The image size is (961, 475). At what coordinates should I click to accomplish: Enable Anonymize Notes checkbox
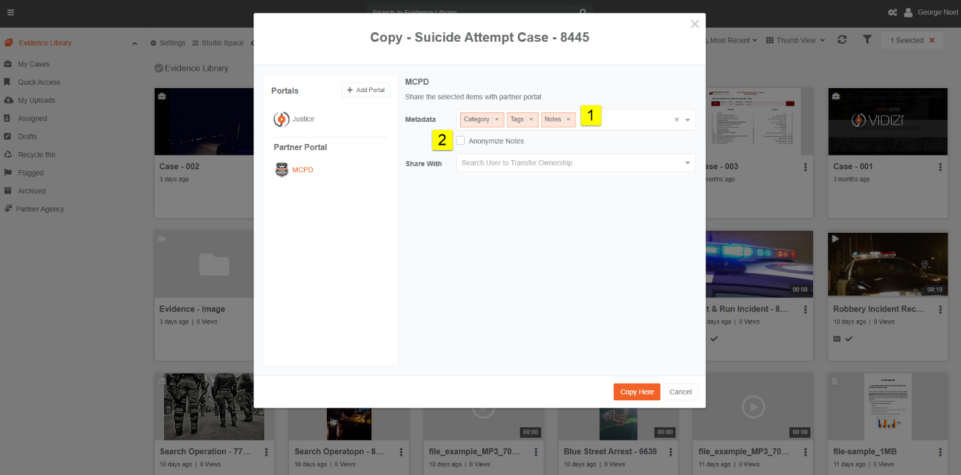pyautogui.click(x=461, y=141)
